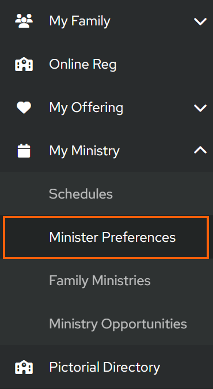Expand the My Offering chevron arrow
This screenshot has height=389, width=213.
point(200,108)
